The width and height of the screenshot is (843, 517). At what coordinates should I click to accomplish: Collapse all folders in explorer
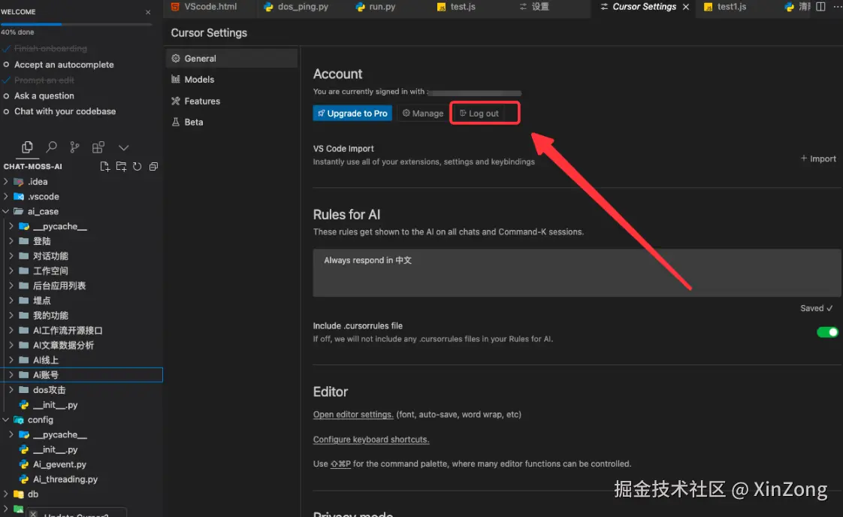(x=153, y=167)
